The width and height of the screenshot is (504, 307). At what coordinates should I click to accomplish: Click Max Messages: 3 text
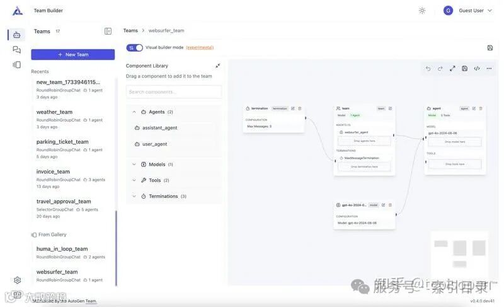click(259, 127)
